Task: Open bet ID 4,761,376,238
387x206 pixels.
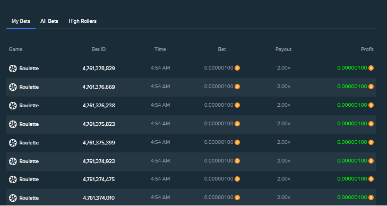Action: (99, 106)
